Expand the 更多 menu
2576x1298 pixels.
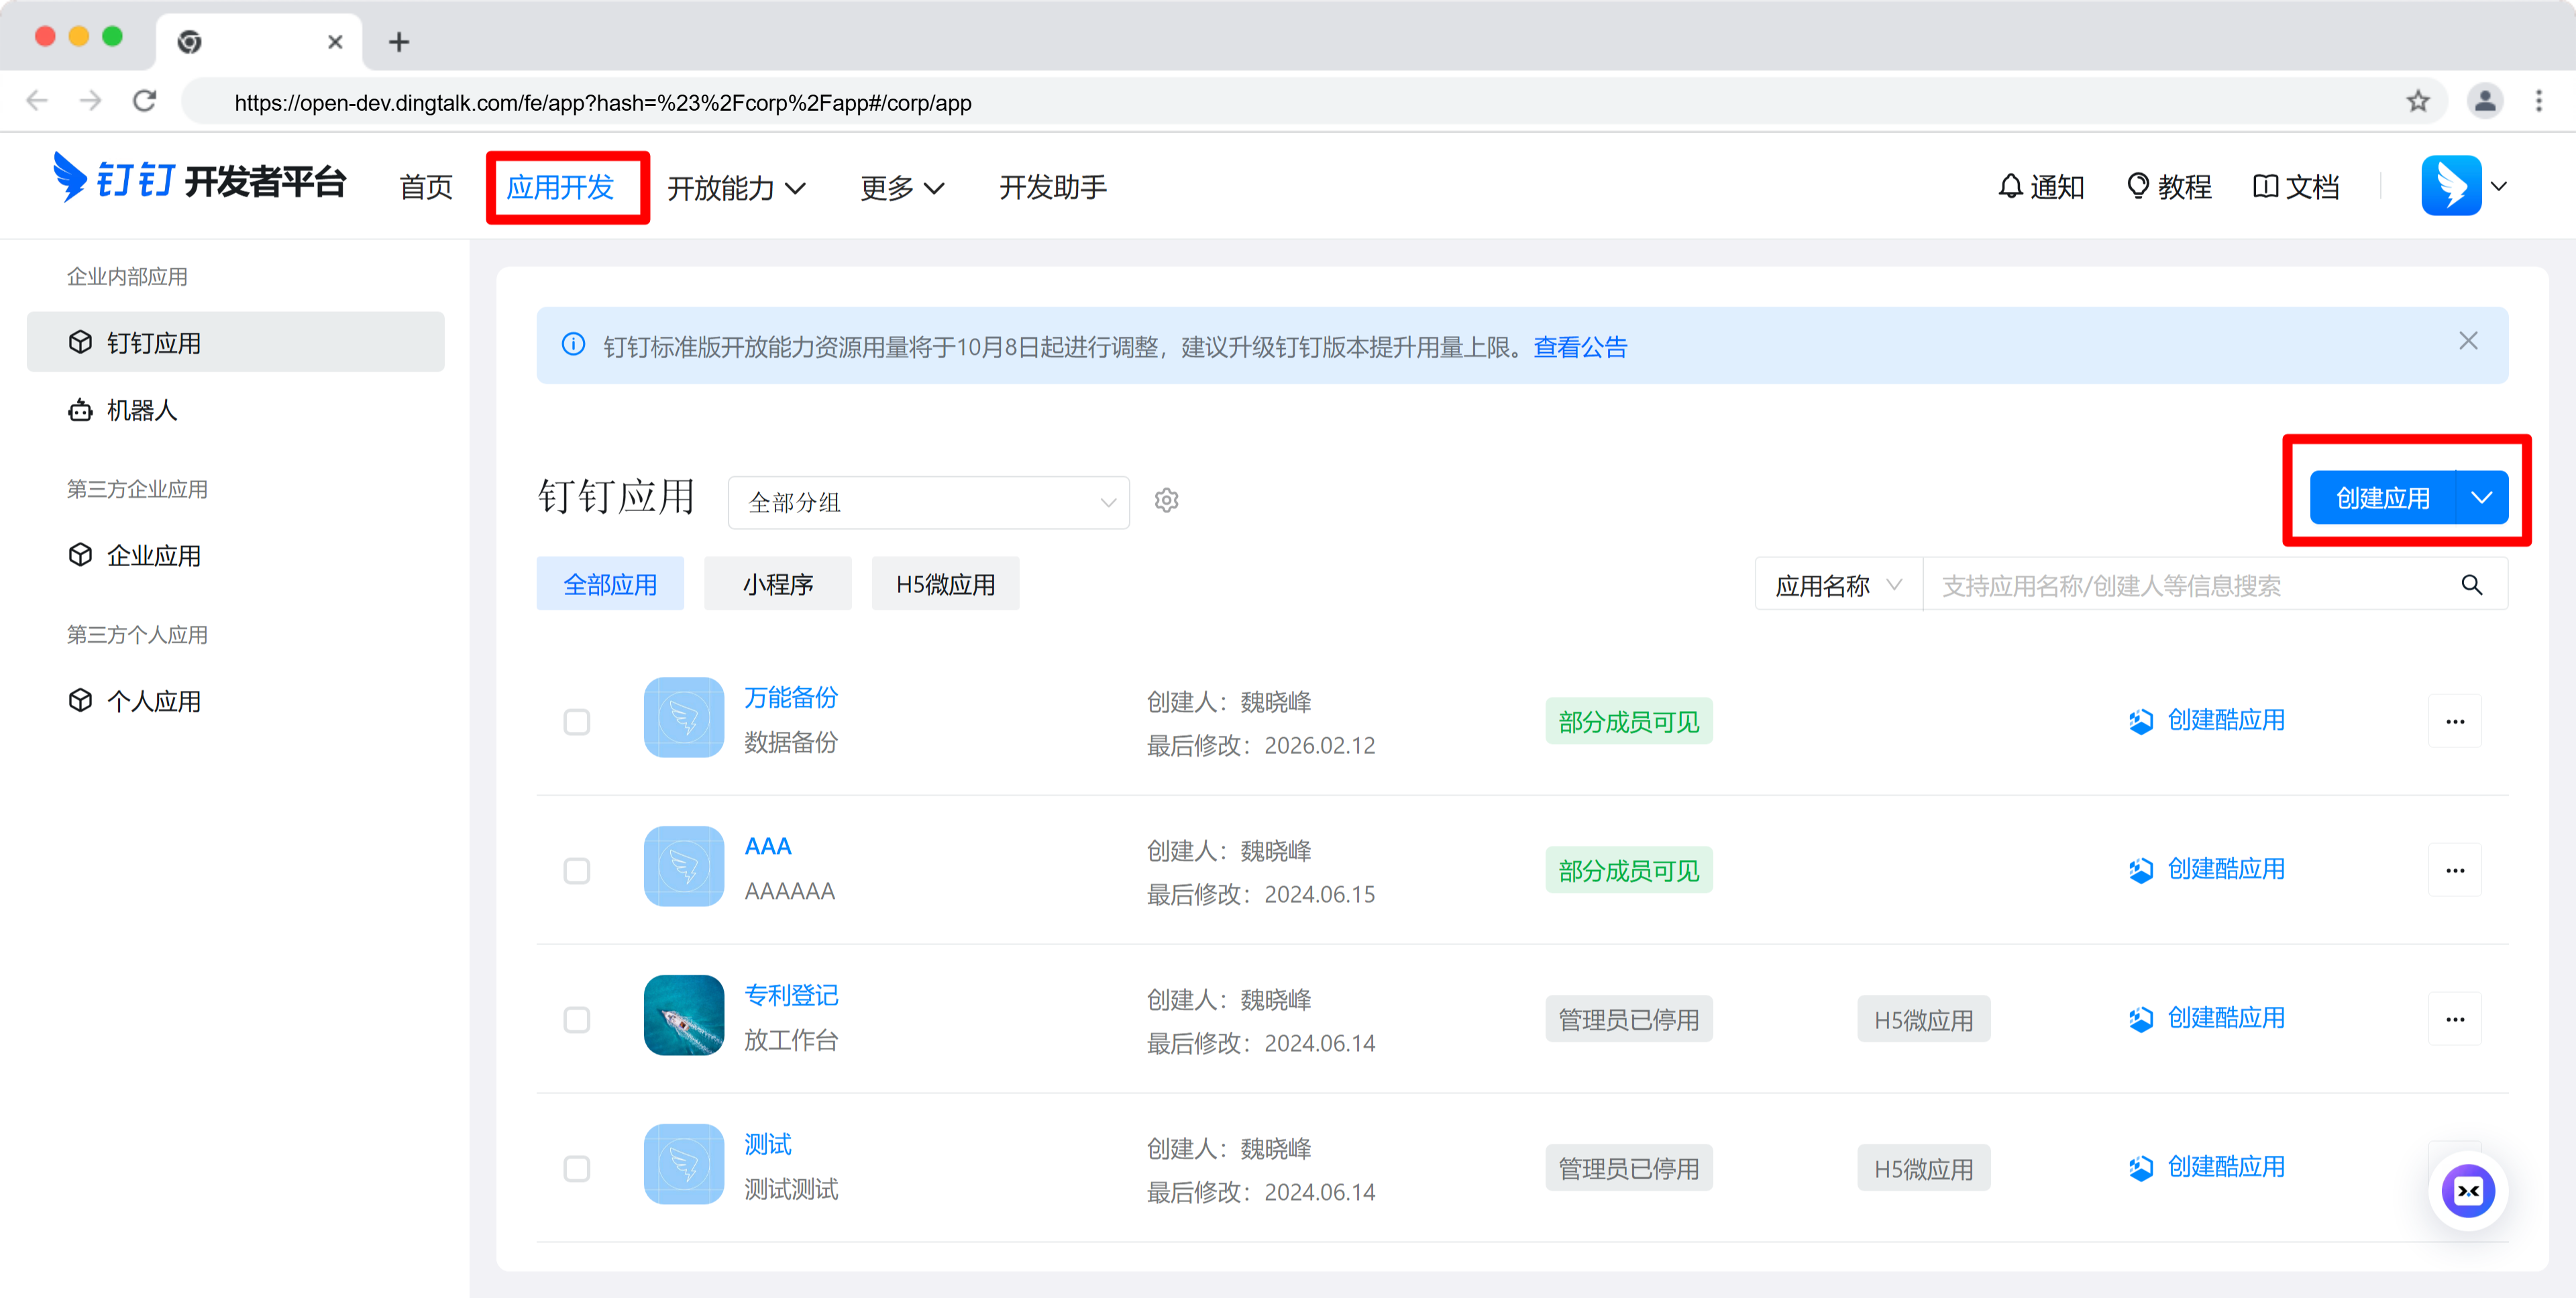(x=902, y=187)
